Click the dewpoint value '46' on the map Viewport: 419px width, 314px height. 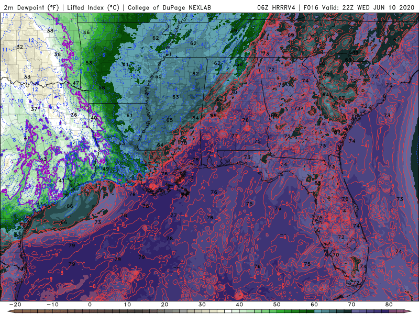[x=86, y=32]
